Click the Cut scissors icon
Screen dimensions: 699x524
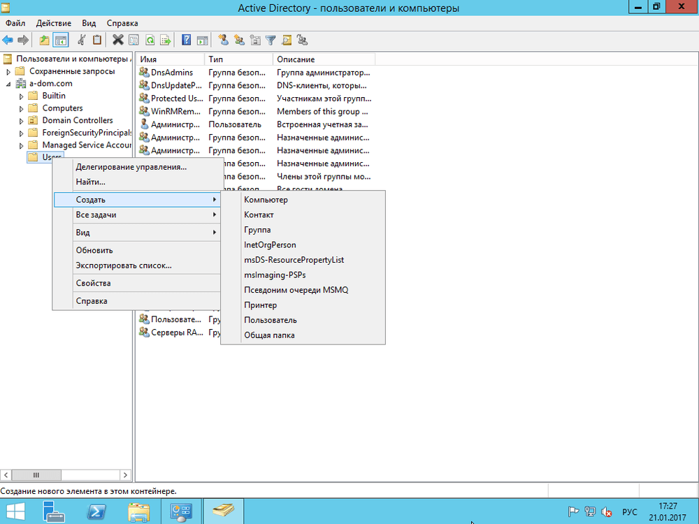pyautogui.click(x=82, y=40)
